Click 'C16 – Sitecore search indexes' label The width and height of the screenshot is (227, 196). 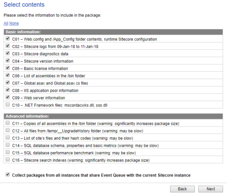[x=81, y=160]
